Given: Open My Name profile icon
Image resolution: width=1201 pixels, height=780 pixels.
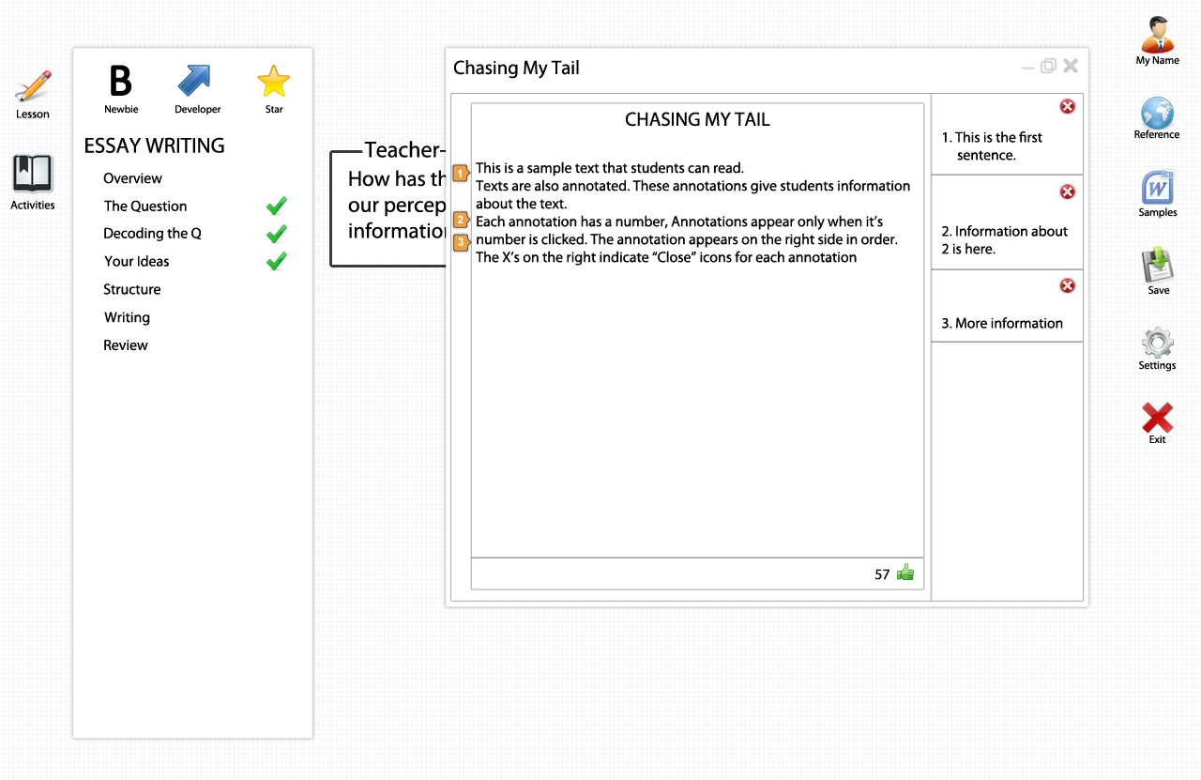Looking at the screenshot, I should click(1157, 35).
